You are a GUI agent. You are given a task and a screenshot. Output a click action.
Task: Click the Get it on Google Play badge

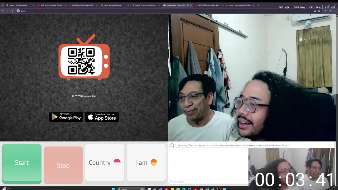66,117
